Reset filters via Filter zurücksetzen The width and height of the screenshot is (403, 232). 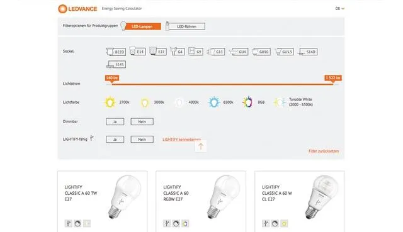tap(324, 151)
